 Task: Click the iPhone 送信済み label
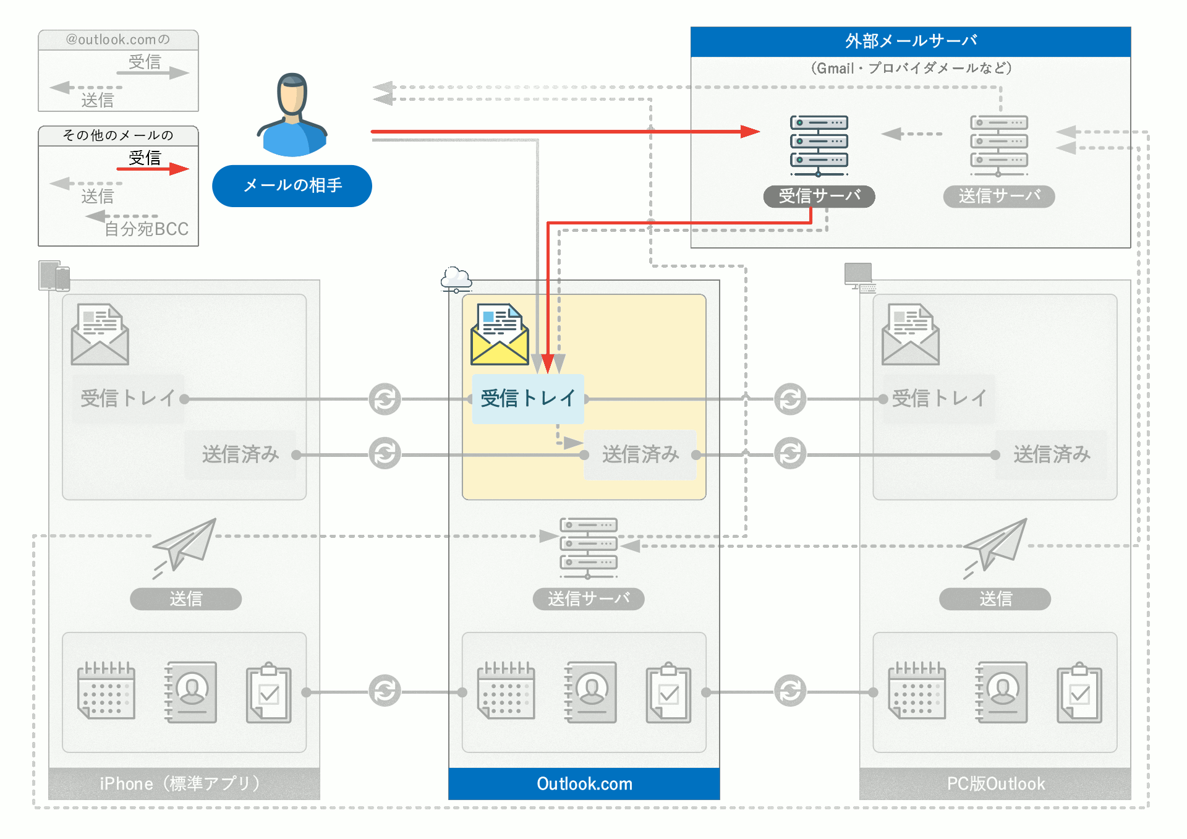[240, 454]
